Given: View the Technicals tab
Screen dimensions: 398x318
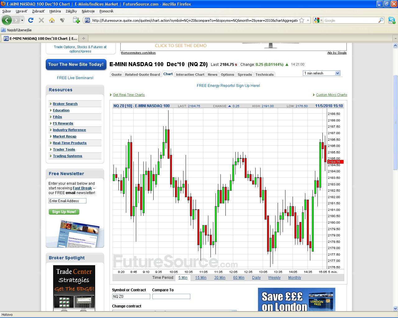Looking at the screenshot, I should click(265, 75).
